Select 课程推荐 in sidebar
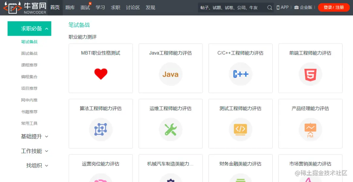 point(29,65)
